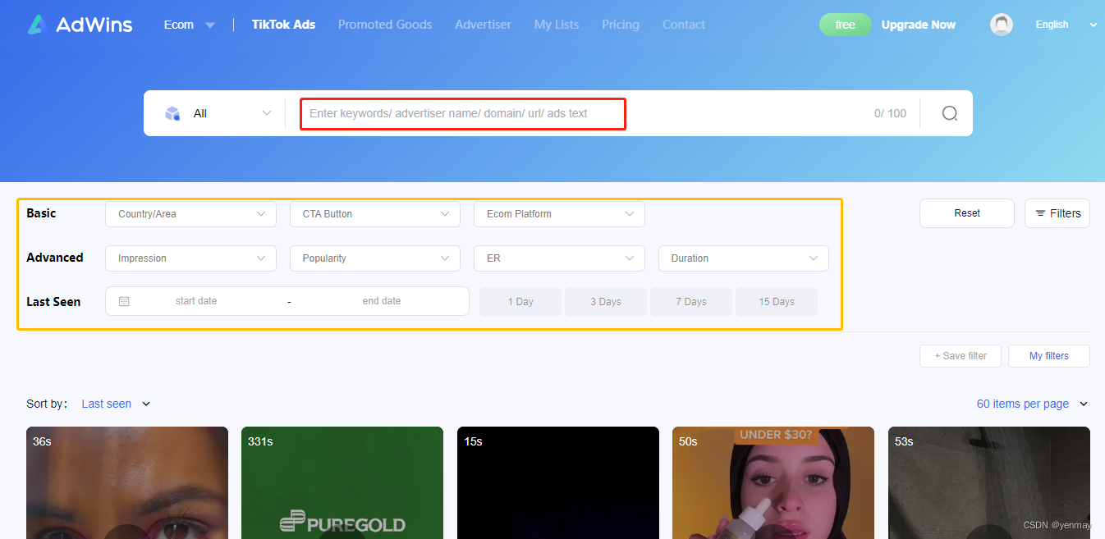1105x539 pixels.
Task: Click the start date field
Action: click(196, 301)
